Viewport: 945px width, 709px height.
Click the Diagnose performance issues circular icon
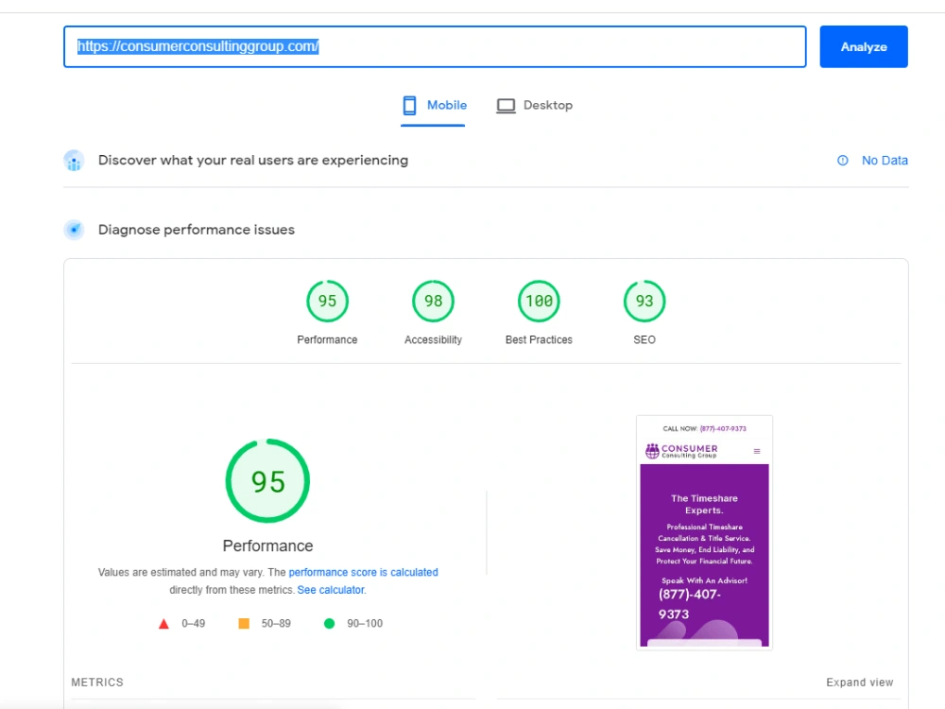pyautogui.click(x=74, y=229)
